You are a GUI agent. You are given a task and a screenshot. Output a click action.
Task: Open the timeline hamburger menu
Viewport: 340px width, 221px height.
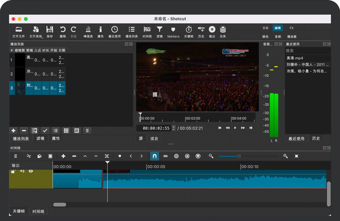tap(15, 156)
